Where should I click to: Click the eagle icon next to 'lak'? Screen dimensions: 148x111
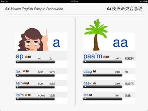tap(27, 71)
